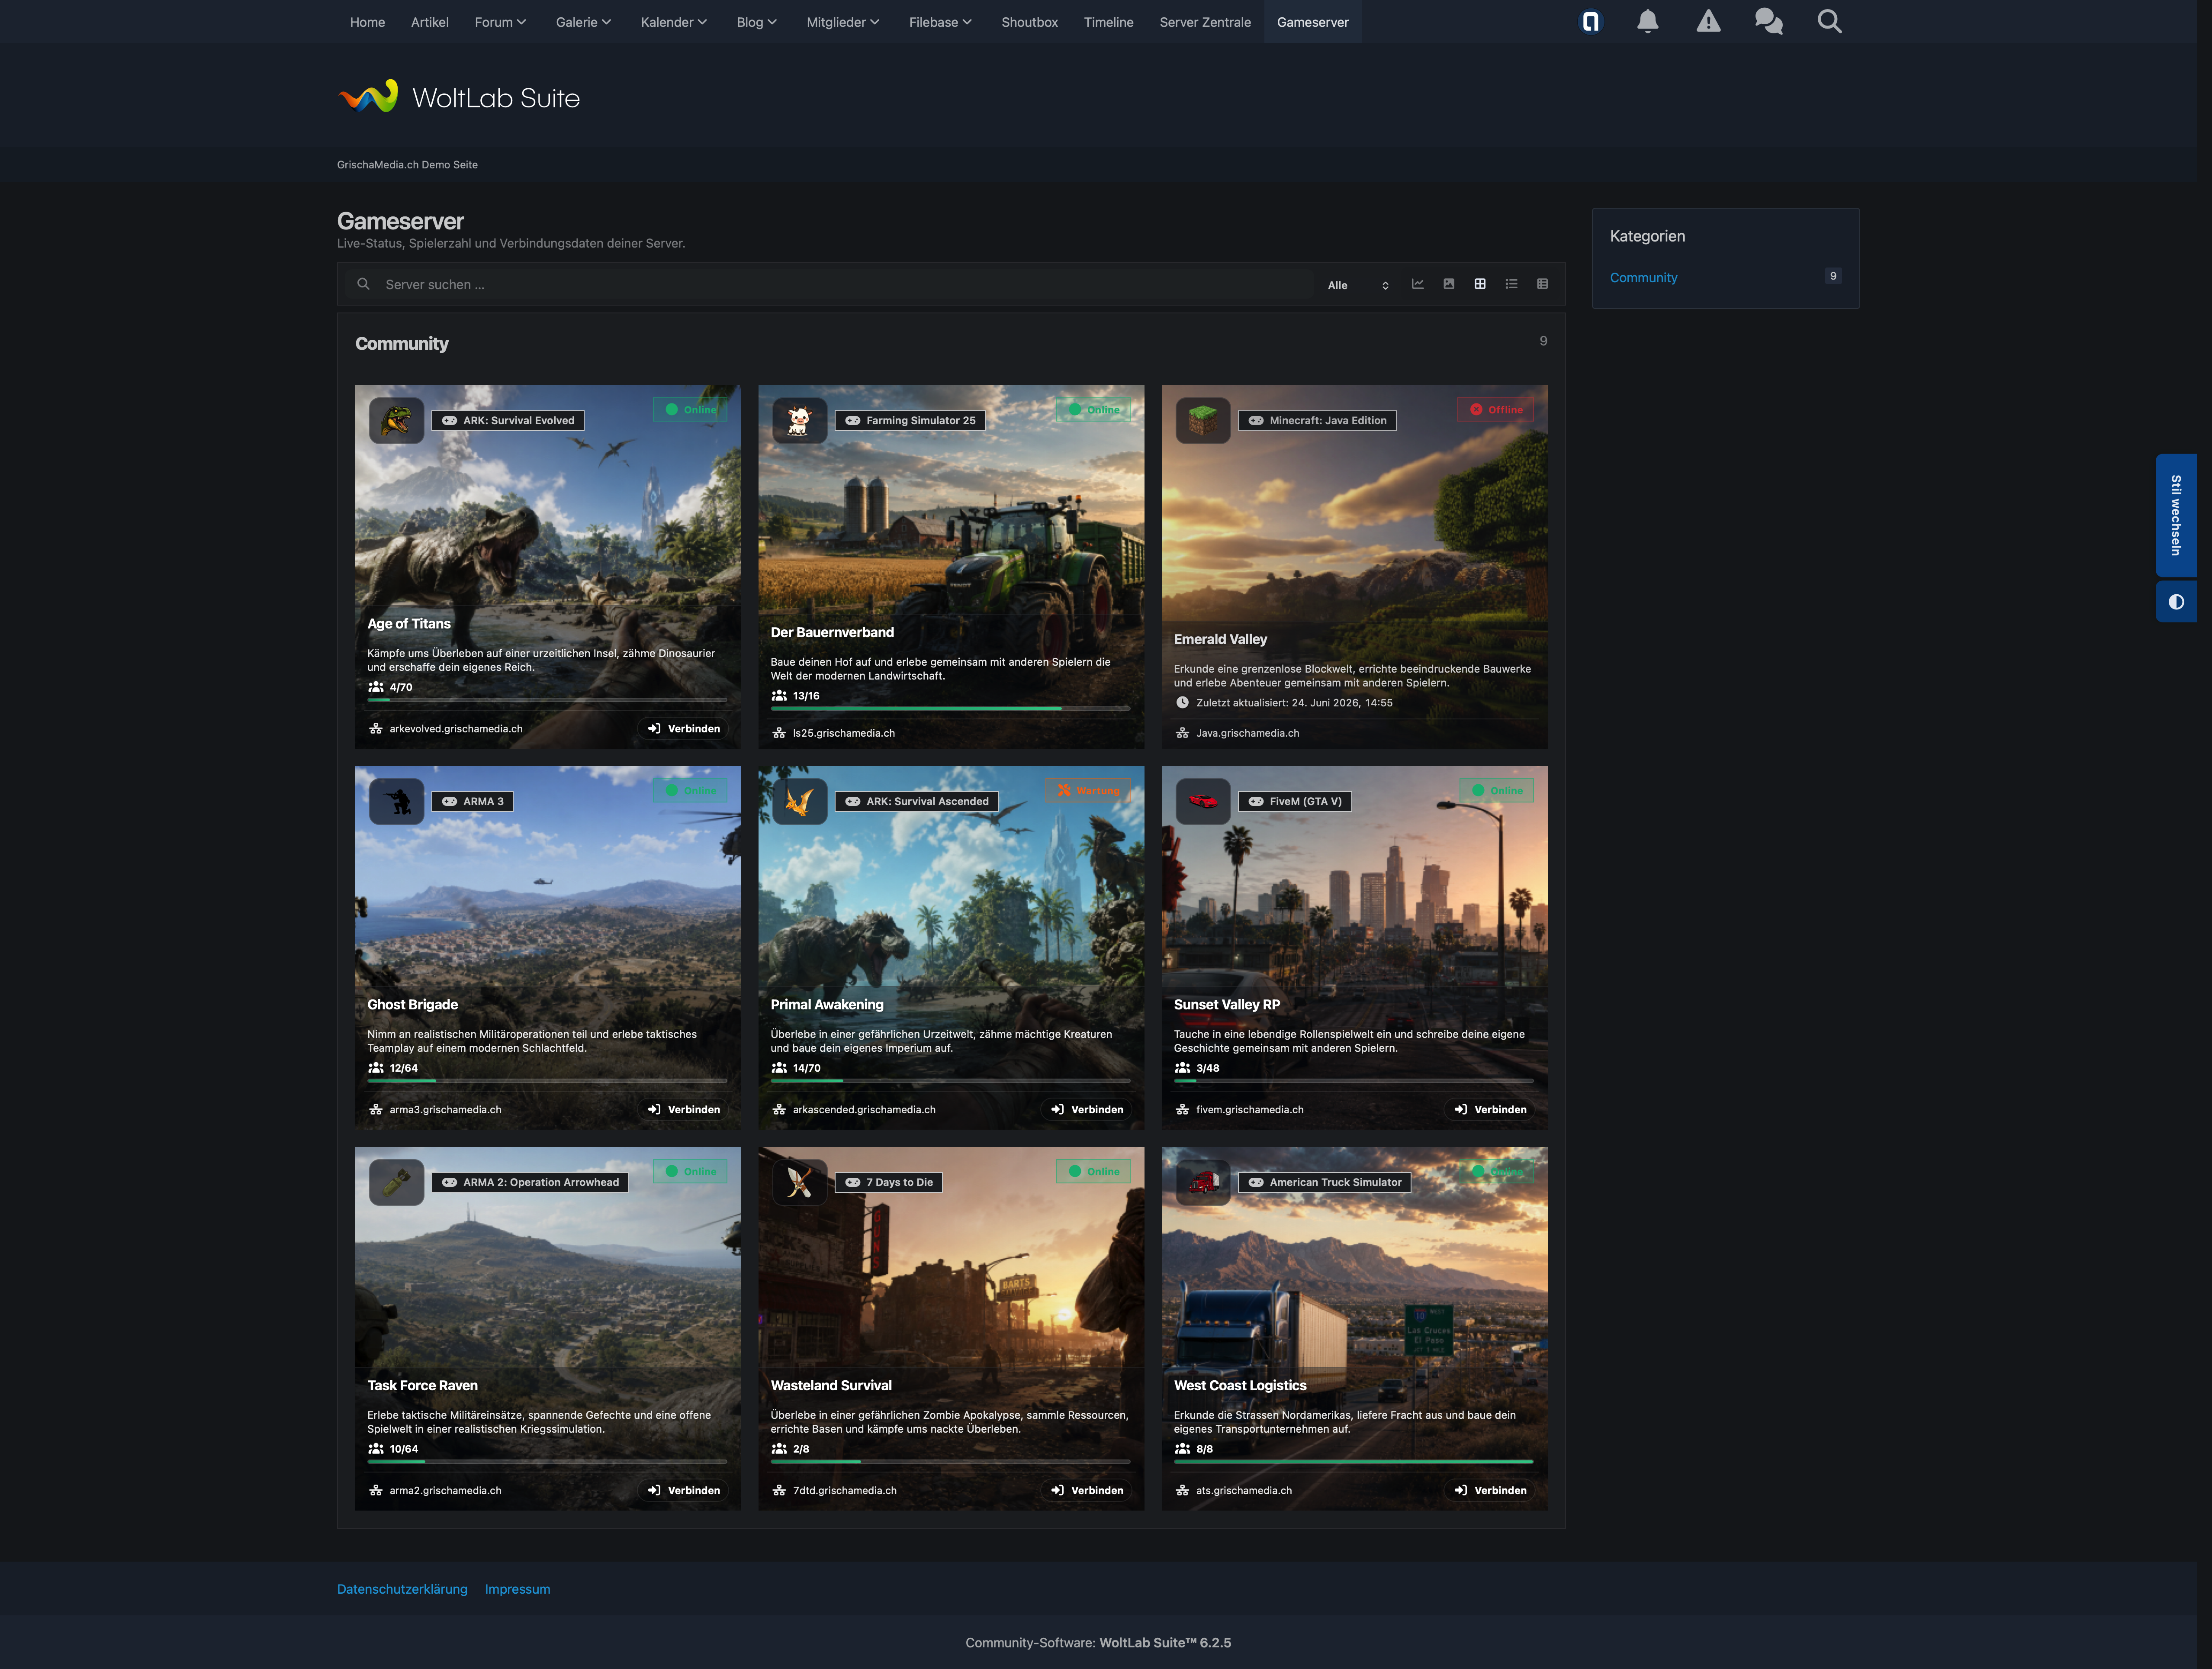Switch to the chart-line statistics view
2212x1669 pixels.
point(1417,284)
